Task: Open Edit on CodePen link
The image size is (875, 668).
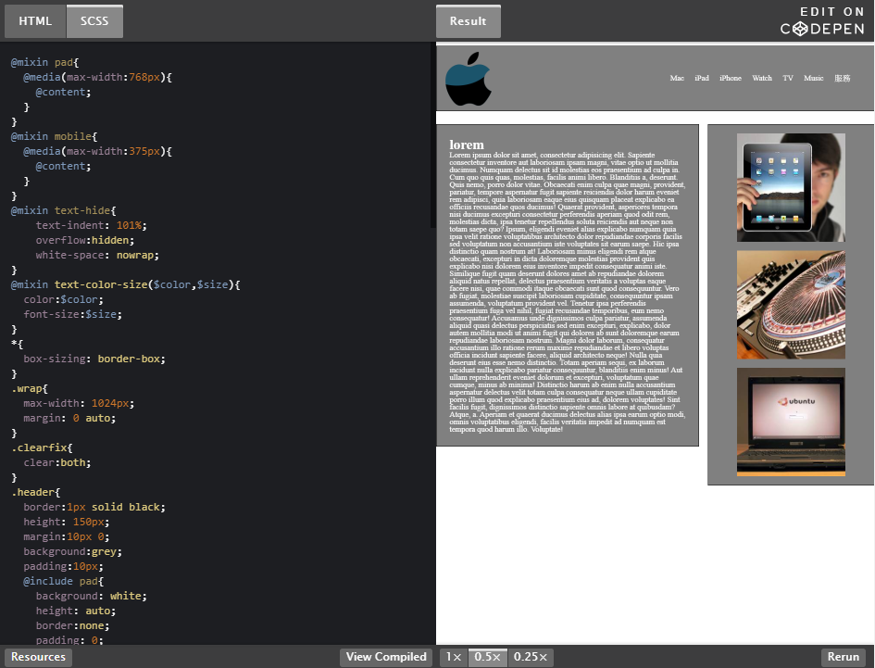Action: click(822, 21)
